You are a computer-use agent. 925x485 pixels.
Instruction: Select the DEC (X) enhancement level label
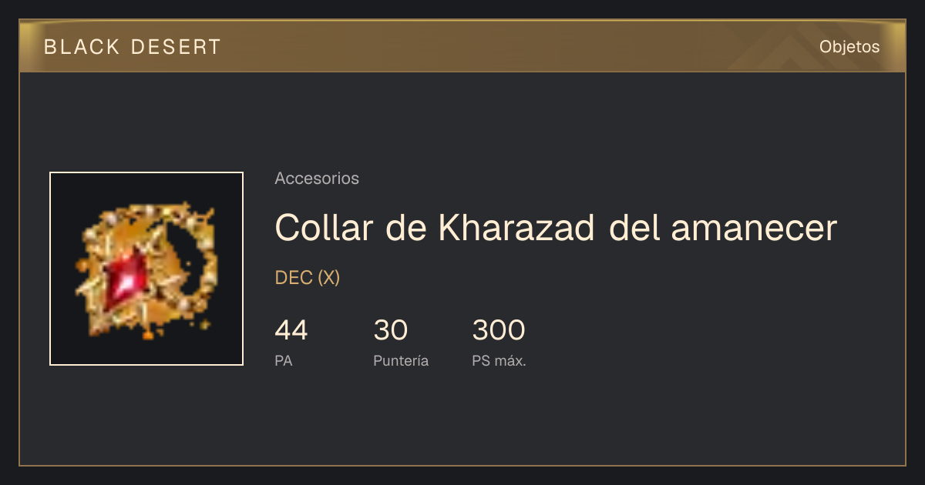point(308,278)
